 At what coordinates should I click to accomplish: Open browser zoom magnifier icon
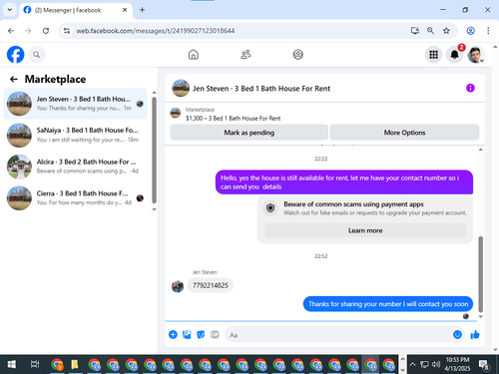pos(430,31)
